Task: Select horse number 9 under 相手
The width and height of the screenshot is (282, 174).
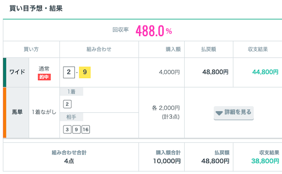Action: [76, 130]
